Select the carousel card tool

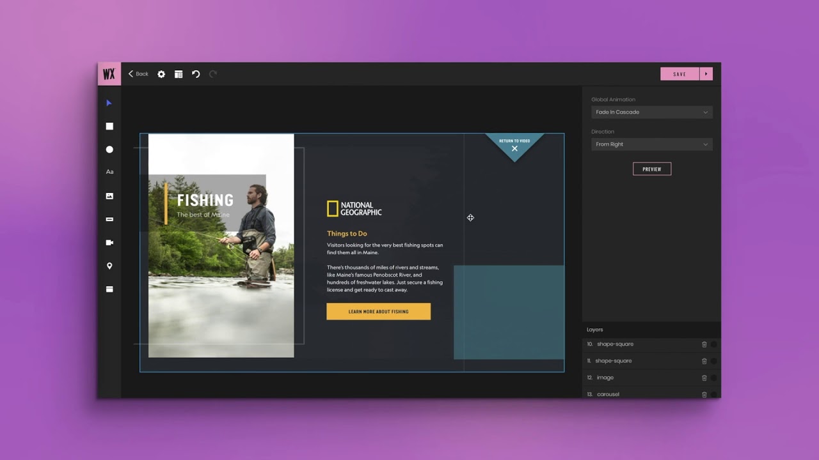pos(109,289)
